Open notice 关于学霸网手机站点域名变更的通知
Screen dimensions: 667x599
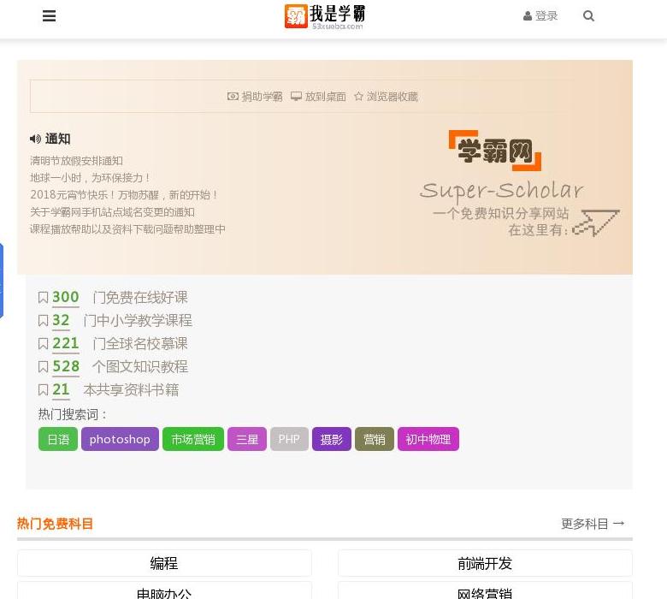coord(112,212)
